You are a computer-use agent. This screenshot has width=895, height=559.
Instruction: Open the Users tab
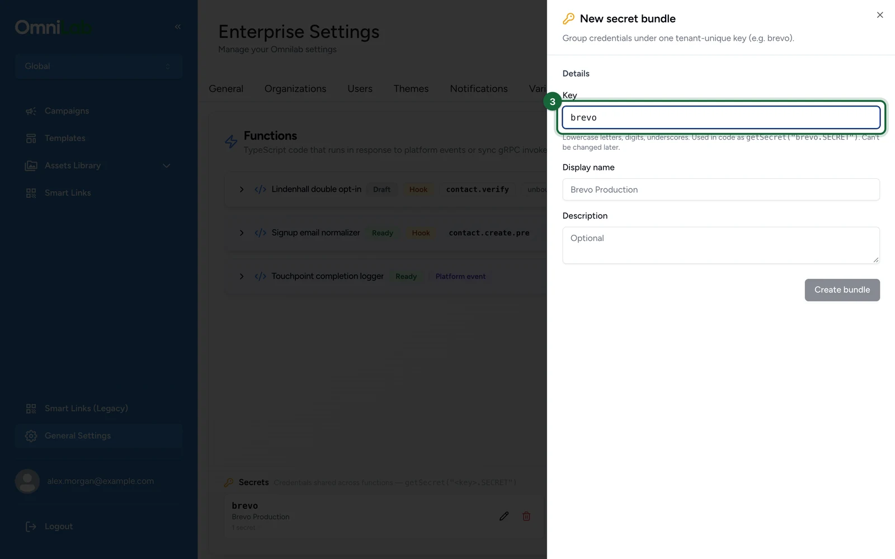coord(360,89)
